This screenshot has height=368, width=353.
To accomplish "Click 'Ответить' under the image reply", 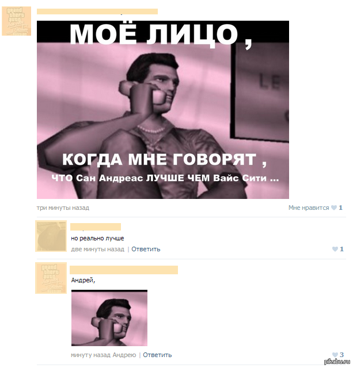I will point(157,355).
